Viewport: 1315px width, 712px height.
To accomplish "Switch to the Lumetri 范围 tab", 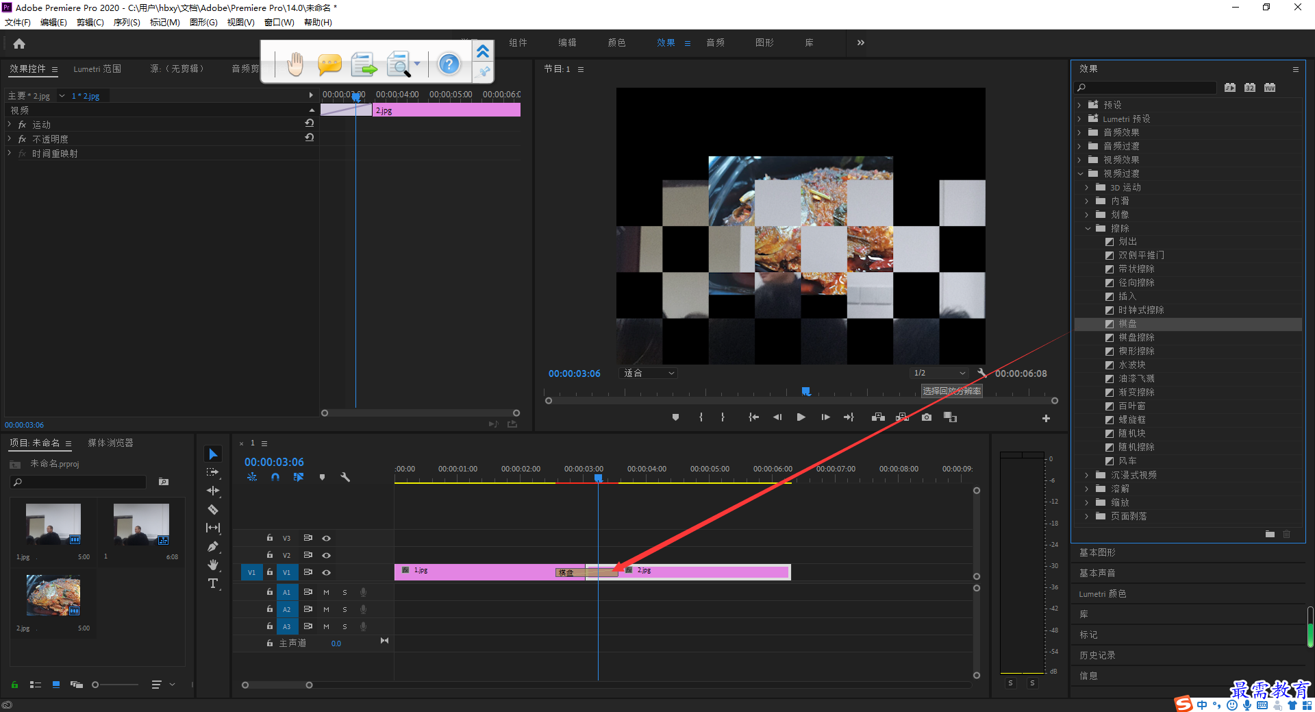I will coord(97,69).
